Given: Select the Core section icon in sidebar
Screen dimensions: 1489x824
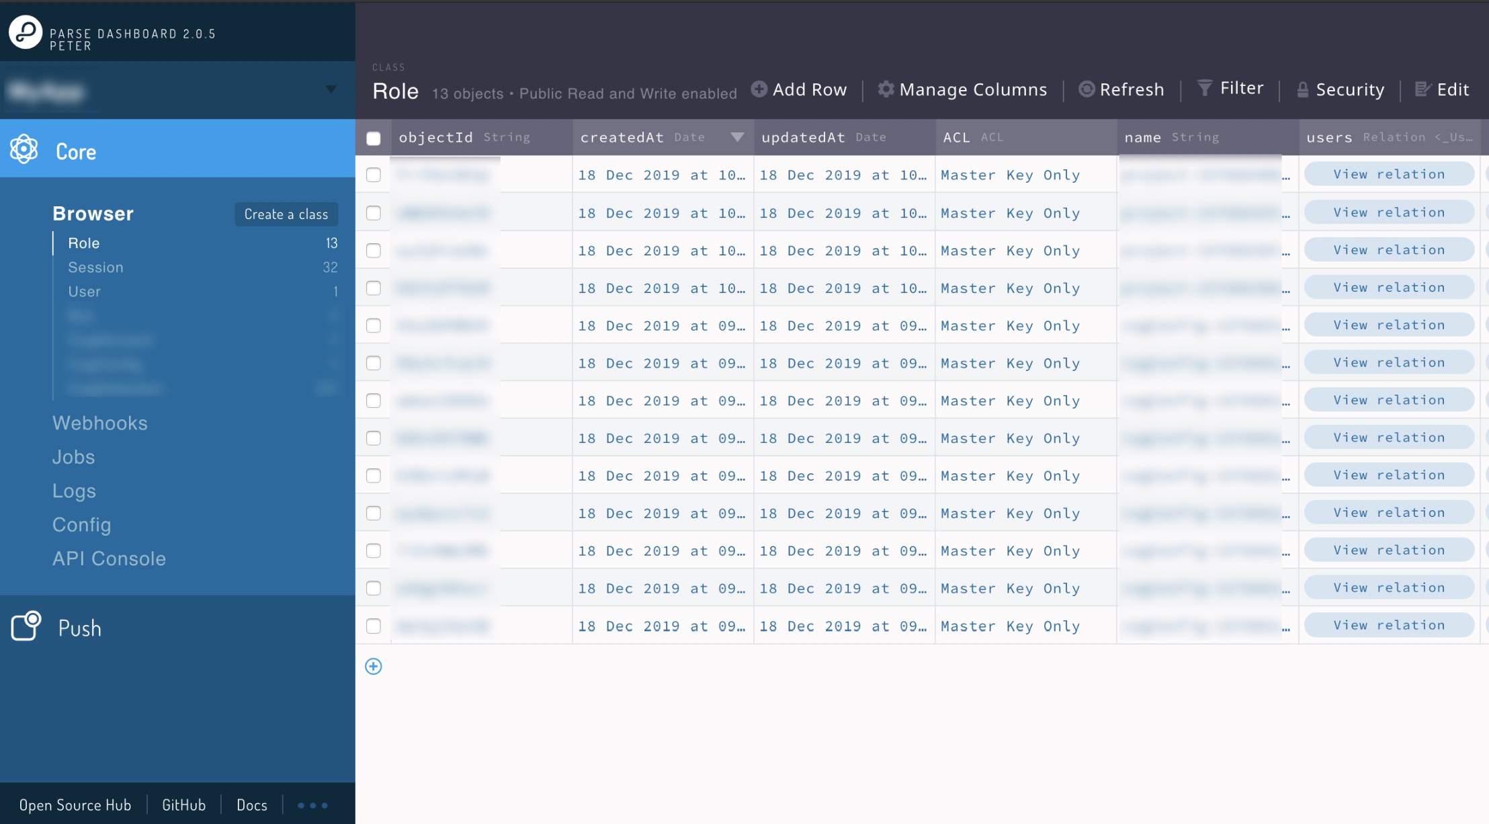Looking at the screenshot, I should pyautogui.click(x=26, y=149).
